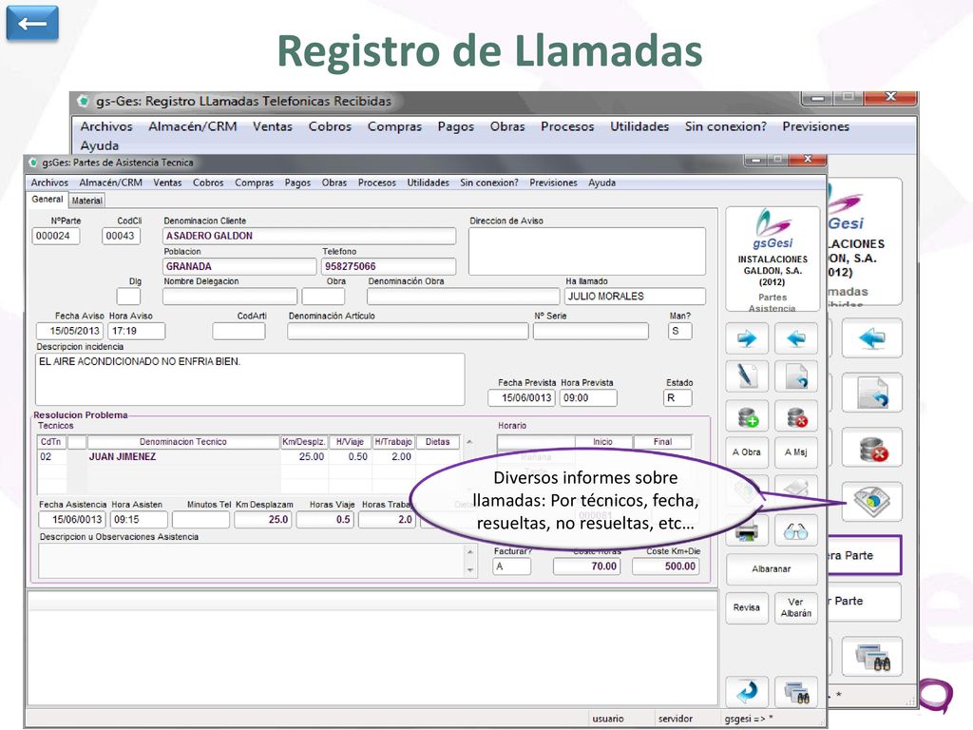Open Cobros menu in Partes window
973x730 pixels.
coord(208,182)
